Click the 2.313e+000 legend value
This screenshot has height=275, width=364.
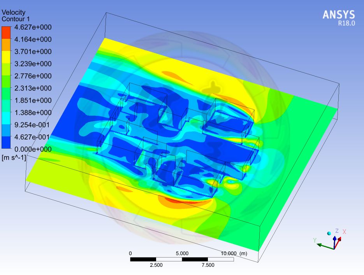pyautogui.click(x=33, y=88)
